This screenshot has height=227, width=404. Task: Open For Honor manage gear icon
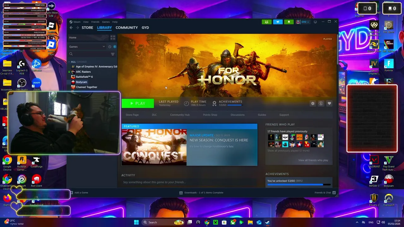click(x=312, y=103)
